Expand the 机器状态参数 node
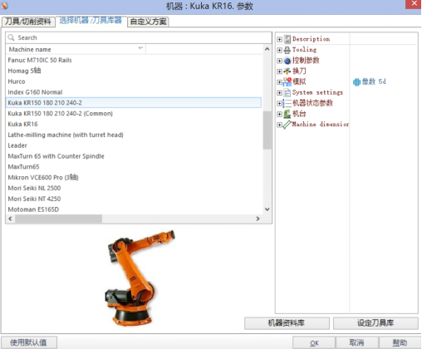The width and height of the screenshot is (422, 349). click(x=279, y=103)
